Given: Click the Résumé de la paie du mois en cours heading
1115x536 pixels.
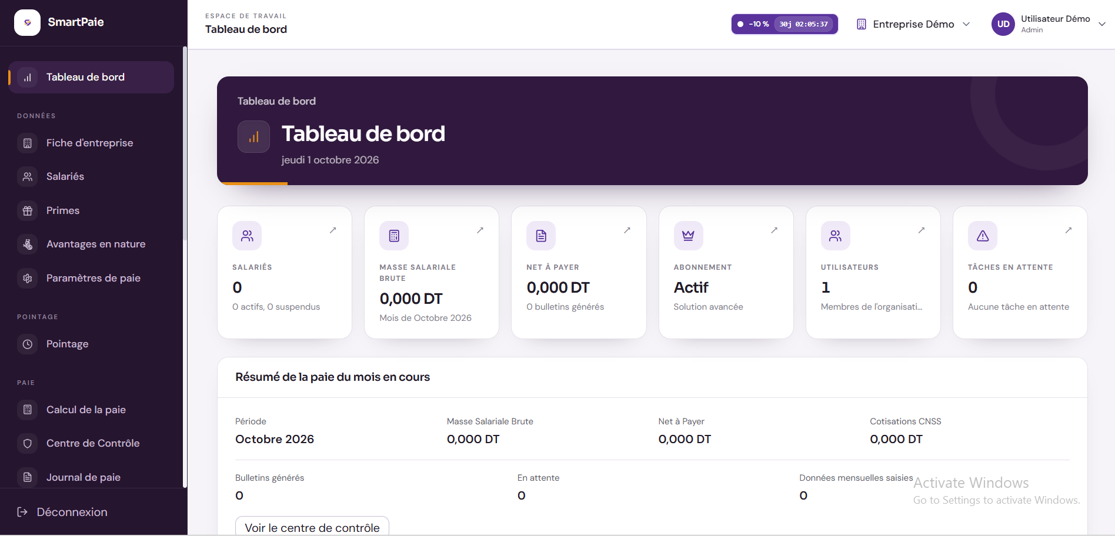Looking at the screenshot, I should (333, 377).
